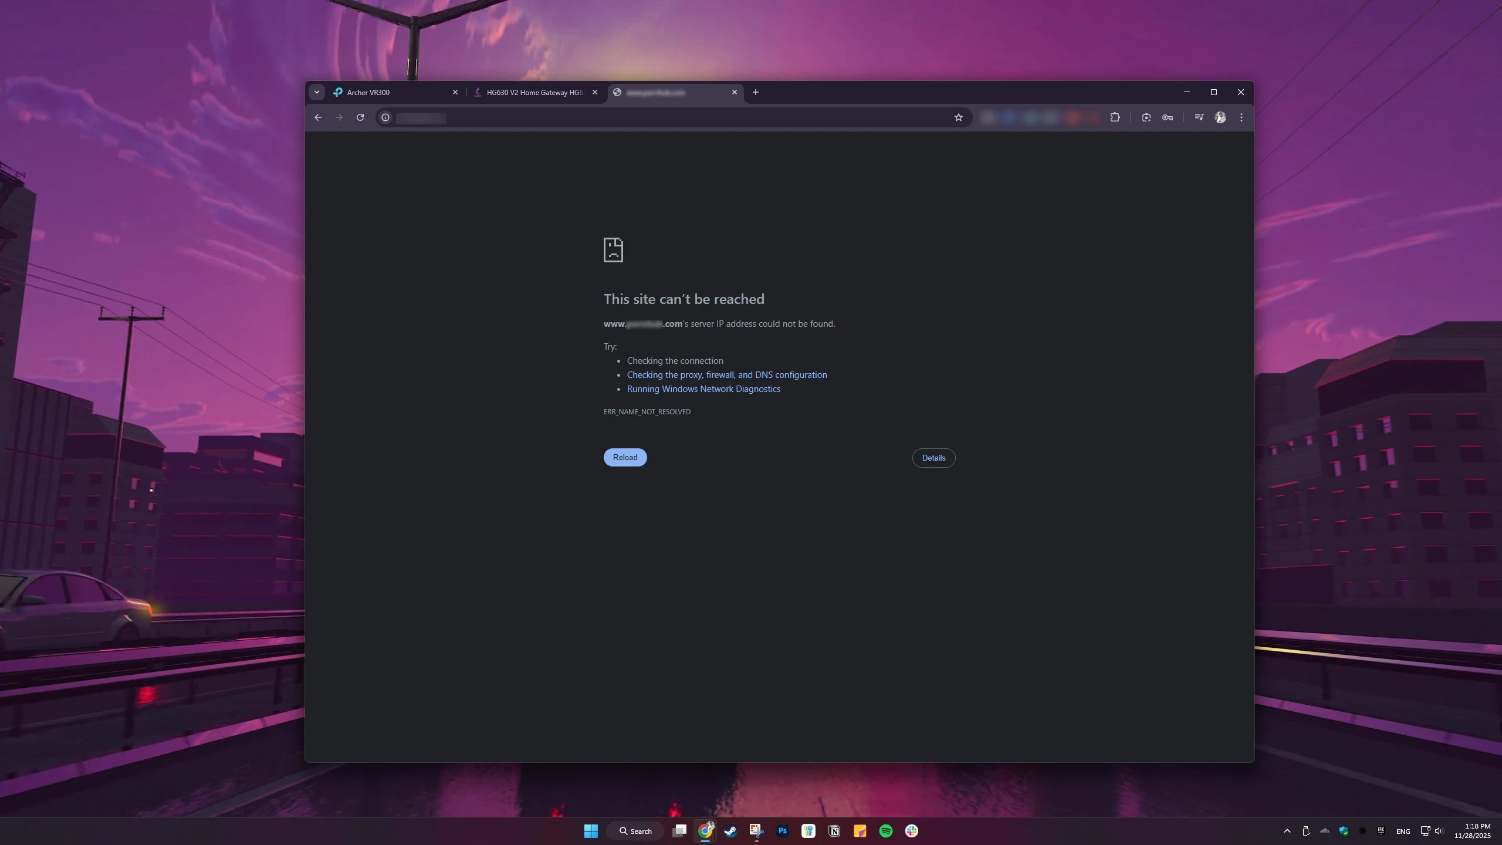1502x845 pixels.
Task: Close the Archer VR300 tab
Action: click(455, 92)
